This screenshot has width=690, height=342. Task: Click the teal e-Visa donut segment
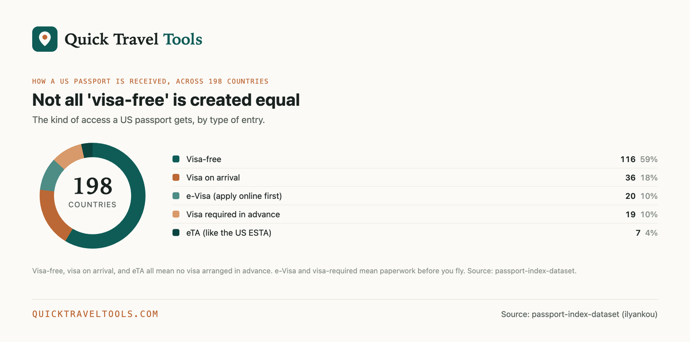[x=51, y=175]
